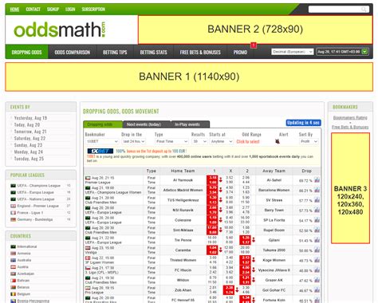Click red drop arrow for Al Yarmouk odds
Viewport: 378px width, 303px height.
coord(221,180)
